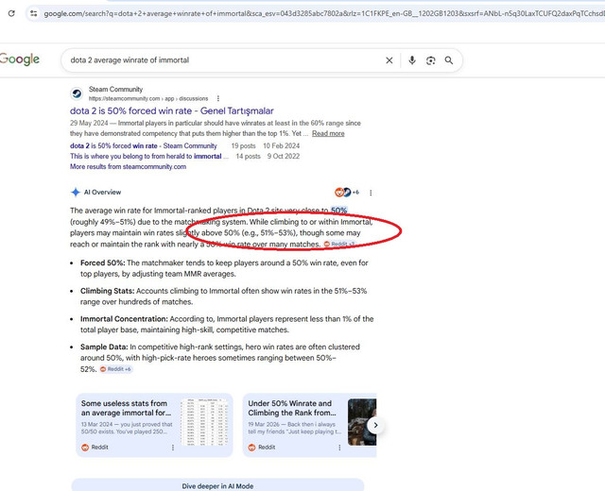Click the Steam Community favicon
Image resolution: width=605 pixels, height=491 pixels.
[77, 93]
